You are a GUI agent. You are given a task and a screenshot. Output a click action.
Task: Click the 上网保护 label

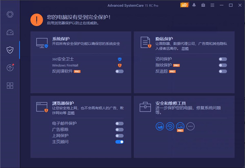point(60,136)
